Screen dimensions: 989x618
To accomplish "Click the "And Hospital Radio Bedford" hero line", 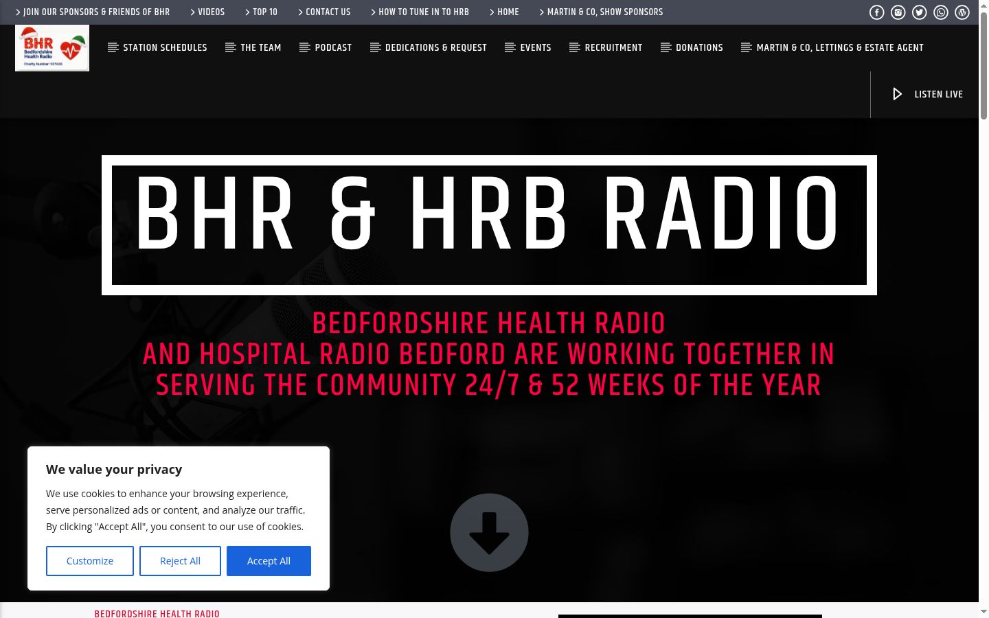I will coord(489,354).
